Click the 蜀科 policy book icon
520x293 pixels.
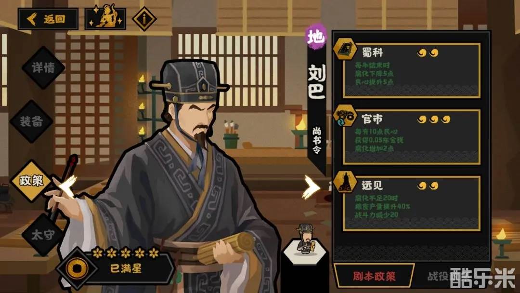(345, 49)
